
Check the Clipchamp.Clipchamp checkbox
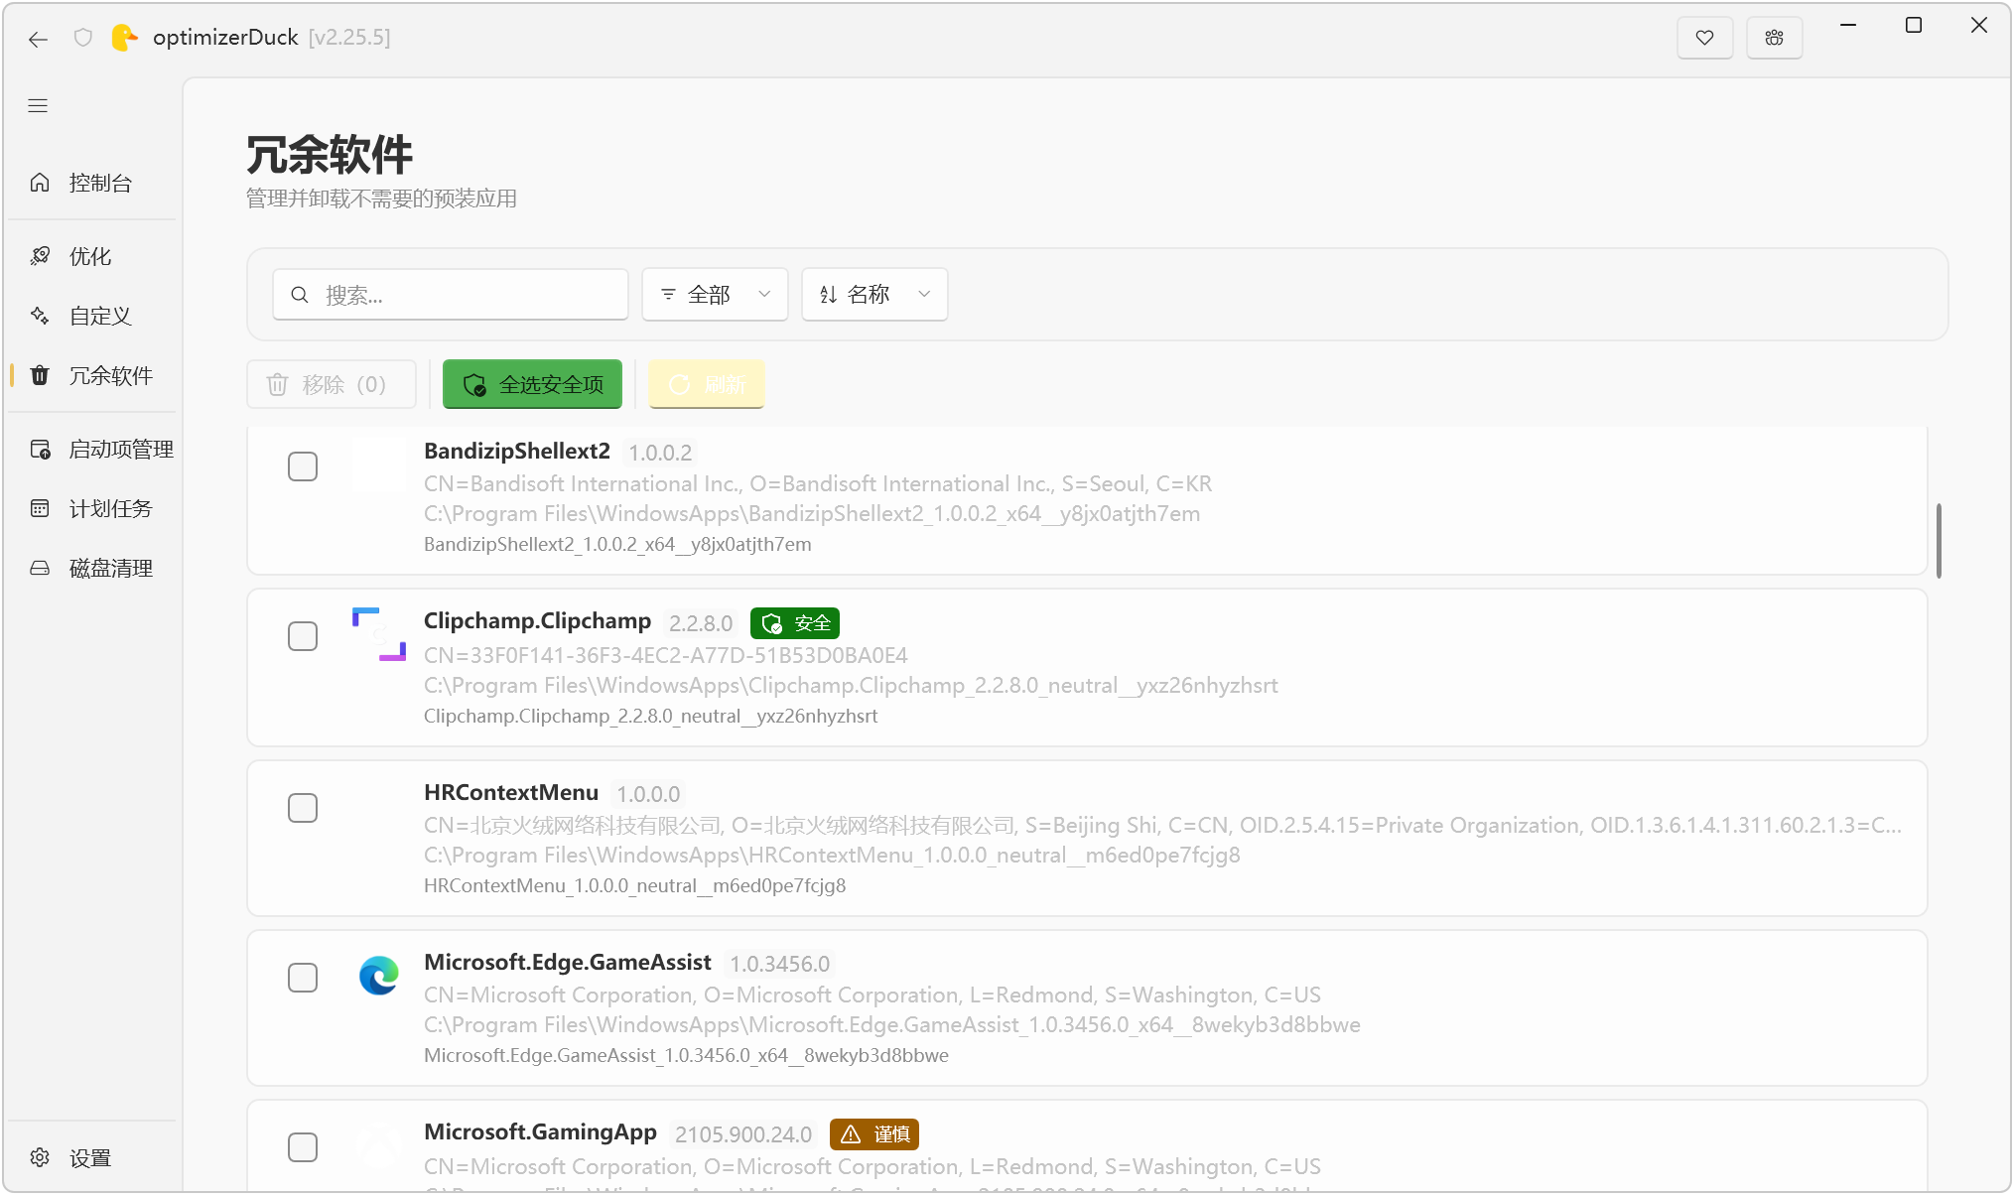click(x=303, y=636)
